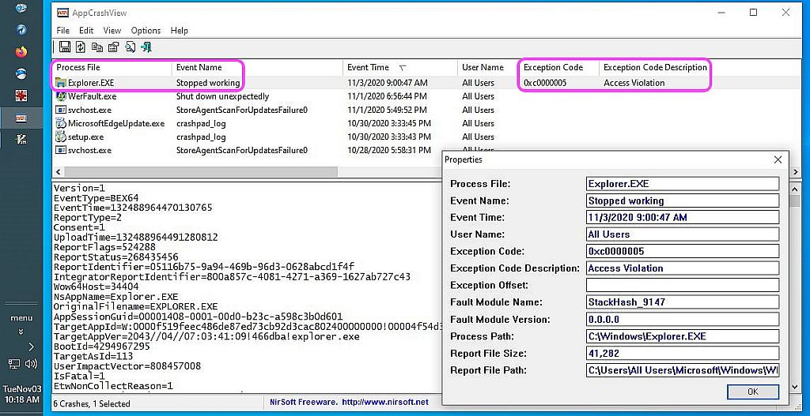Click the Refresh toolbar icon
The width and height of the screenshot is (810, 416).
click(x=81, y=47)
